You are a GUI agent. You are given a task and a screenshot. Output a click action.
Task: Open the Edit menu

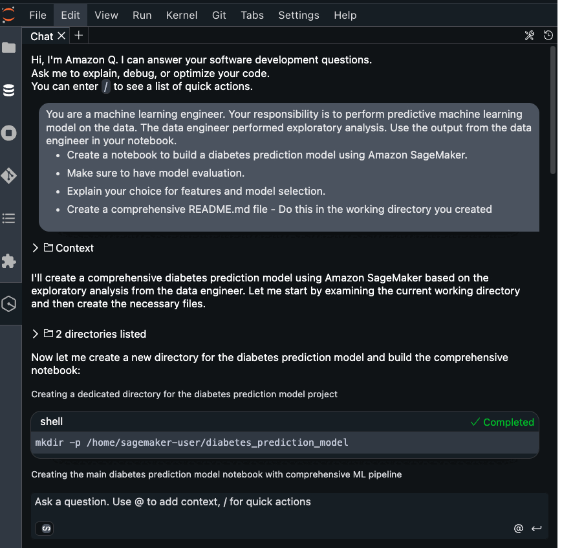[x=70, y=15]
